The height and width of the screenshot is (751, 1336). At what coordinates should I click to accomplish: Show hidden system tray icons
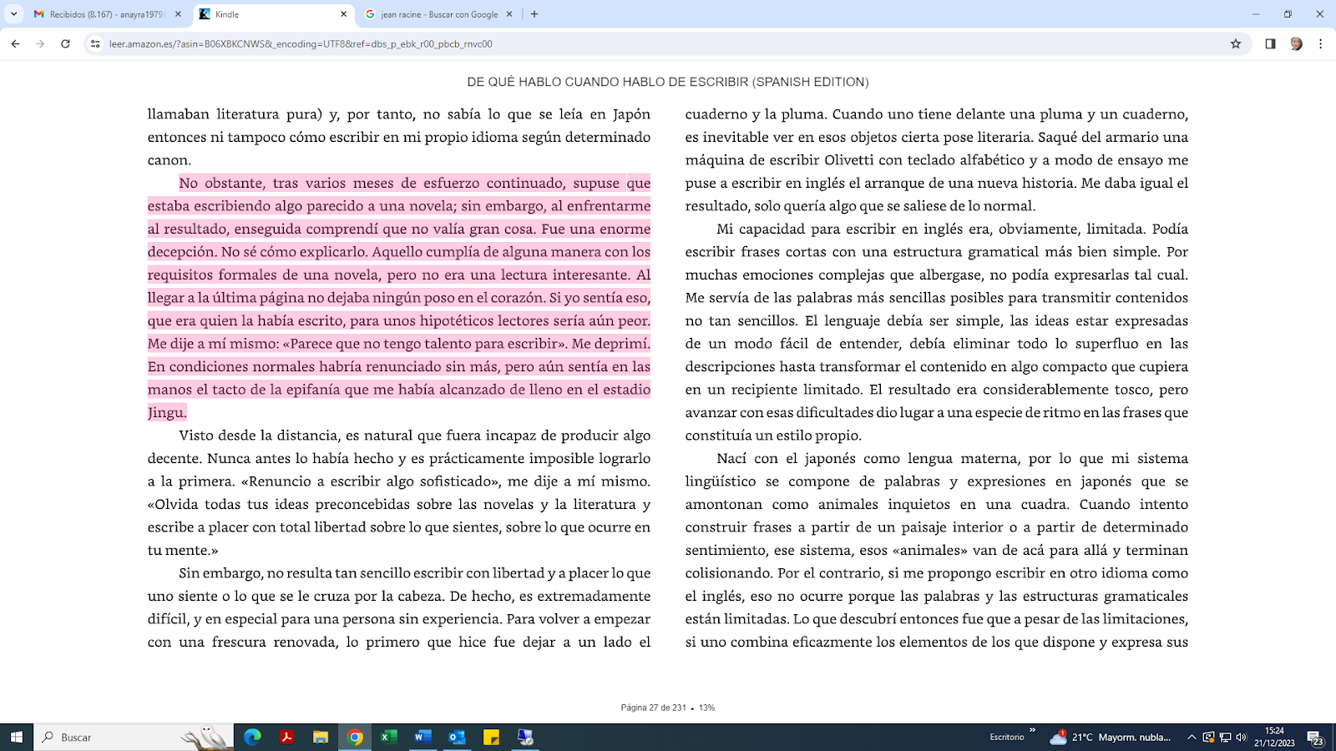[1192, 737]
